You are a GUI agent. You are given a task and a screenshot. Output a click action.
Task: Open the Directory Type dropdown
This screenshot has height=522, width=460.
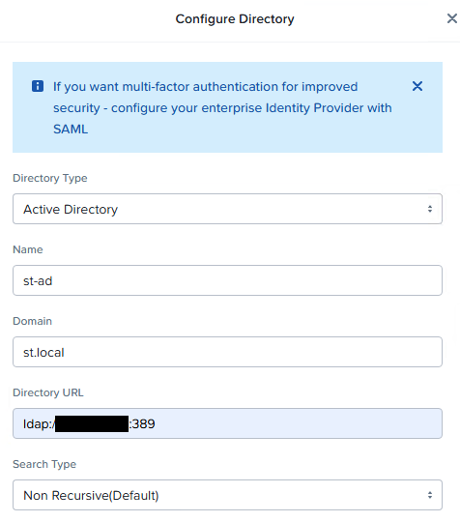(x=227, y=209)
